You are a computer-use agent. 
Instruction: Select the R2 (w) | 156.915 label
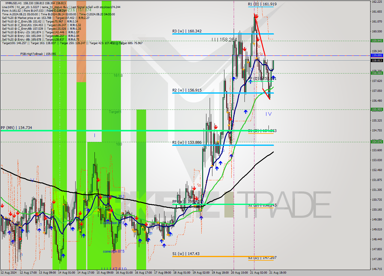187,90
